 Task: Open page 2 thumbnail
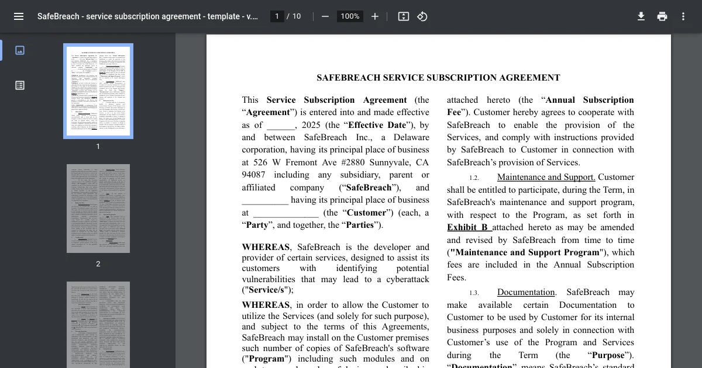point(98,209)
